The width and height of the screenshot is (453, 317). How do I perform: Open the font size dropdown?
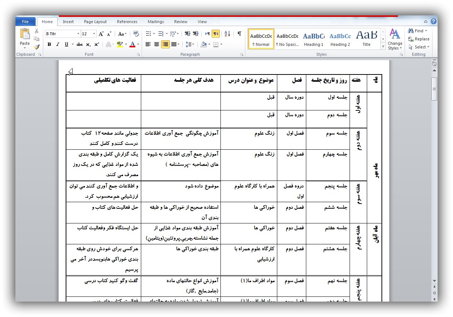click(x=94, y=34)
